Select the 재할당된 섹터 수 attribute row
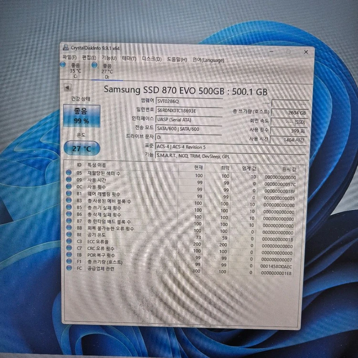This screenshot has width=358, height=358. [181, 175]
